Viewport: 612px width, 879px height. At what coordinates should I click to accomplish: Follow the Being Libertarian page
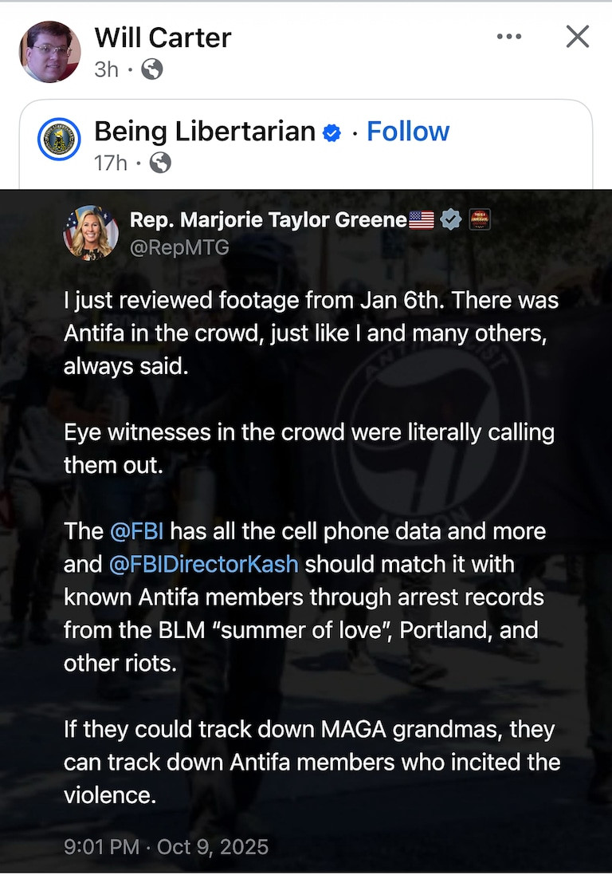407,132
